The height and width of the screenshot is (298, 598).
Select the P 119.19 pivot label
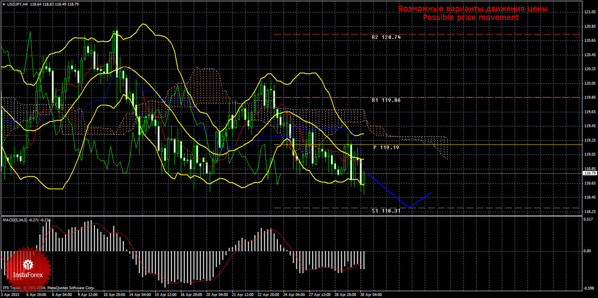386,148
